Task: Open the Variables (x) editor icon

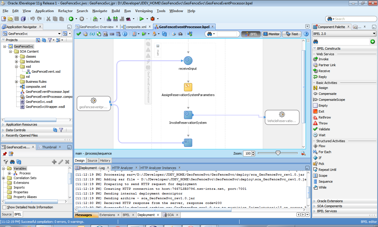Action: (92, 34)
